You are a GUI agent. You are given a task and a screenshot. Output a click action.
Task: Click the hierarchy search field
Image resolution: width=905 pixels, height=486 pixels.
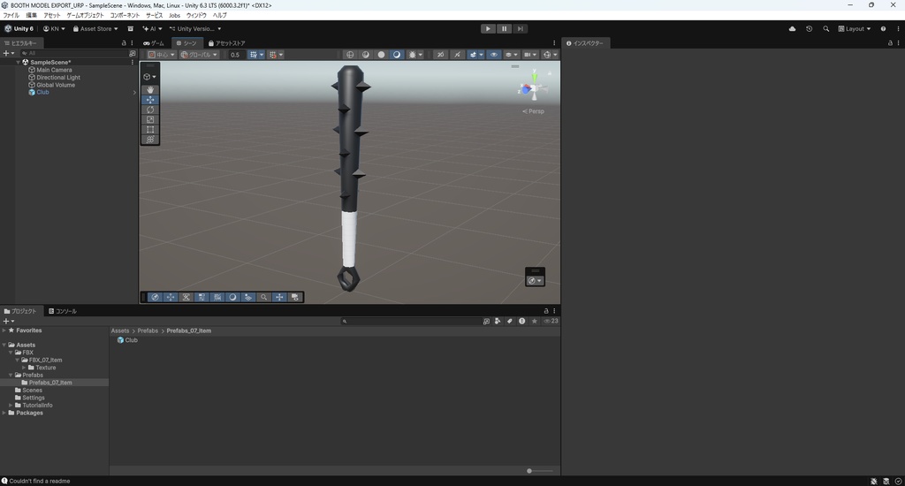(72, 53)
